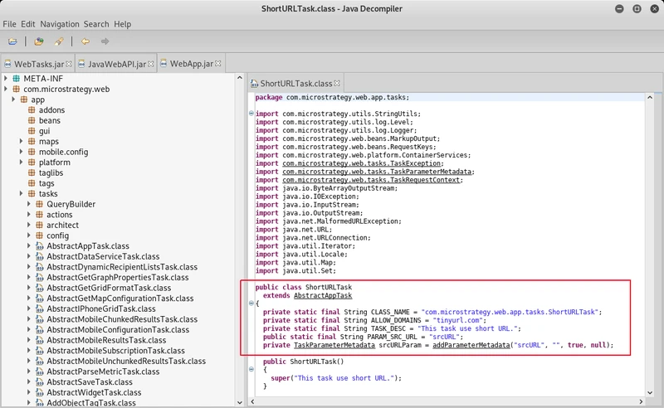The height and width of the screenshot is (408, 664).
Task: Click the AbstractWidgetTask.class file icon
Action: (39, 393)
